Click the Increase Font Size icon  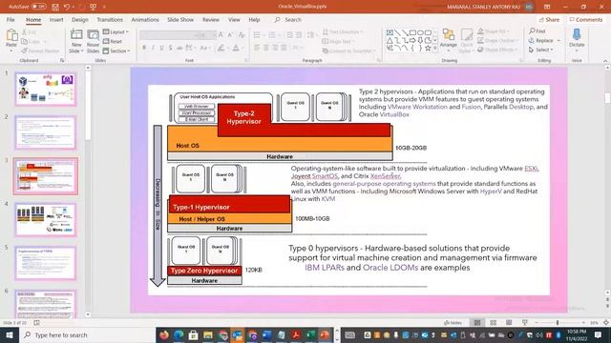[x=221, y=35]
